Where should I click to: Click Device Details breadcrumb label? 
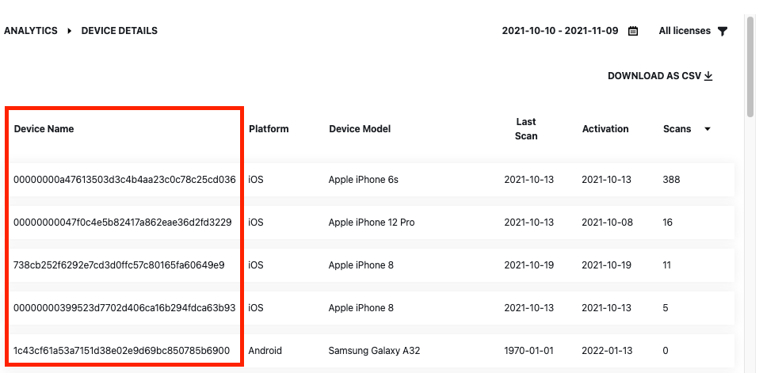[x=119, y=31]
